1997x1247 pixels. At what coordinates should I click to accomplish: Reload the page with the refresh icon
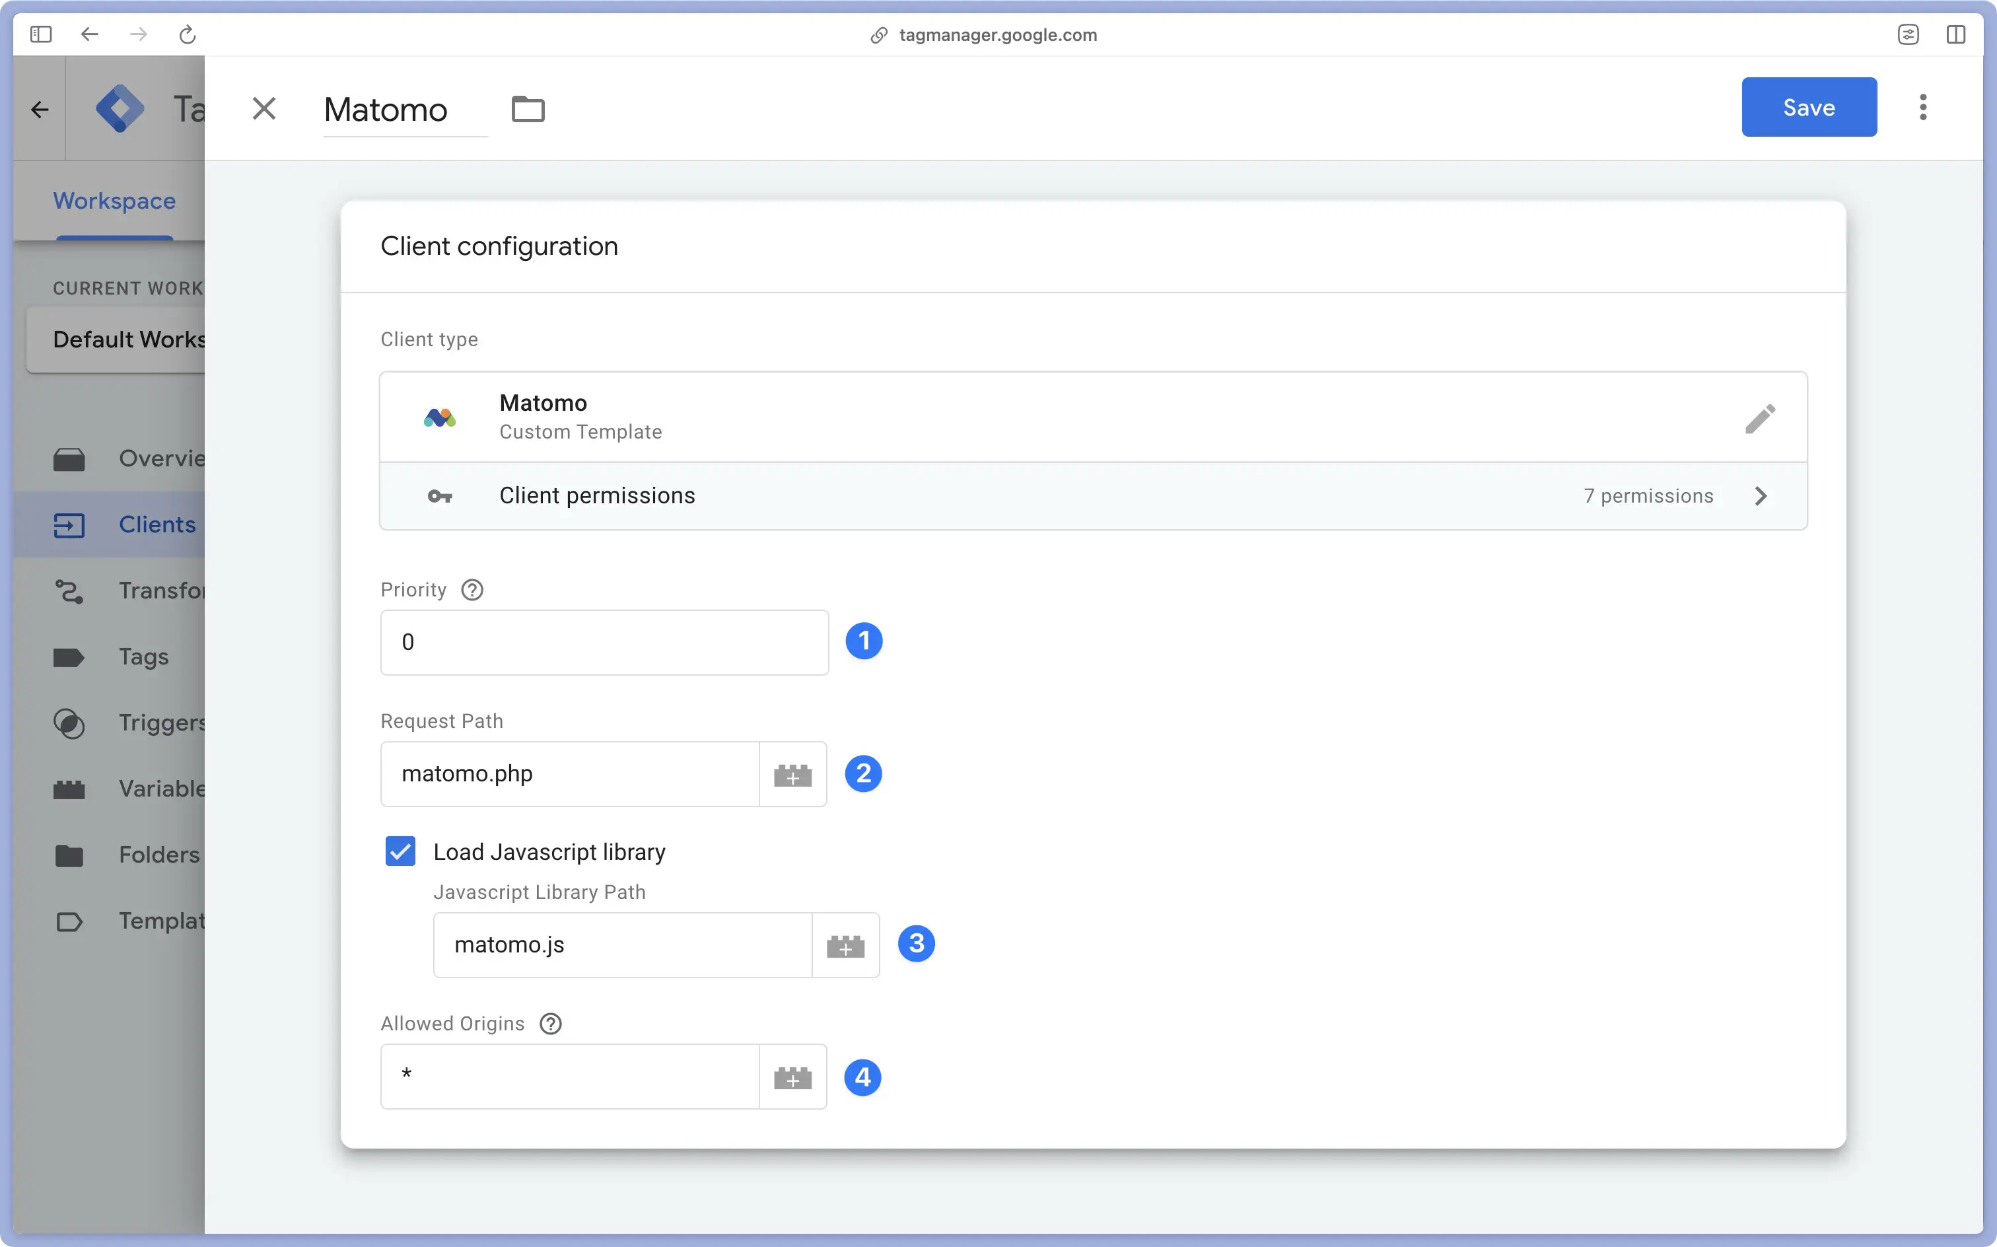tap(188, 34)
